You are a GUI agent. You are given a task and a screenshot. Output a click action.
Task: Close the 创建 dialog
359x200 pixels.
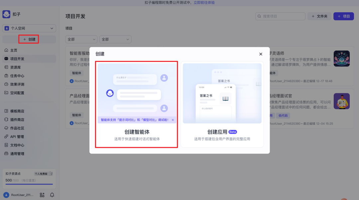click(261, 54)
